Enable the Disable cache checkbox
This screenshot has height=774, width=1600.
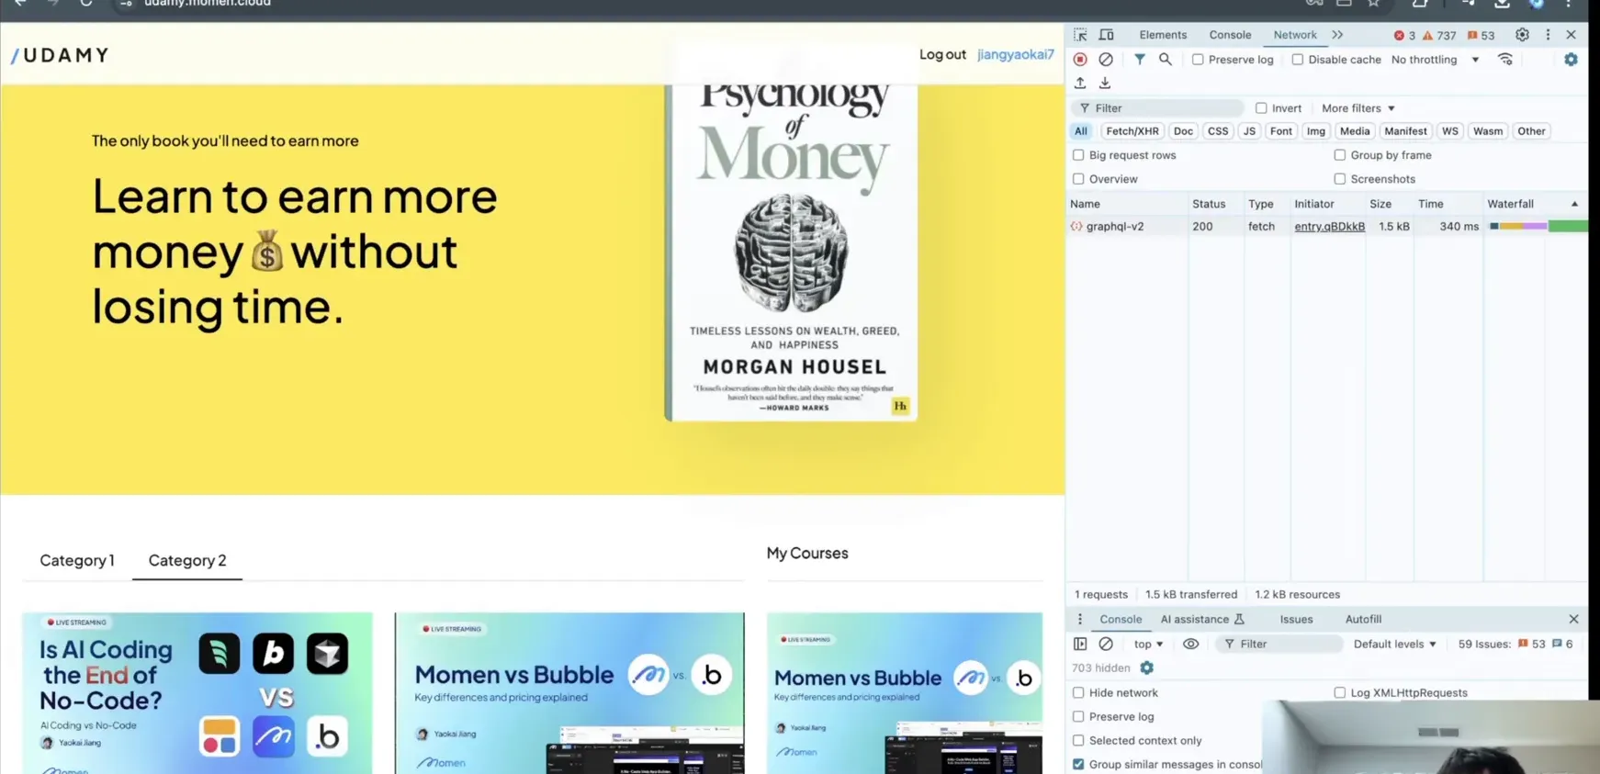1297,60
